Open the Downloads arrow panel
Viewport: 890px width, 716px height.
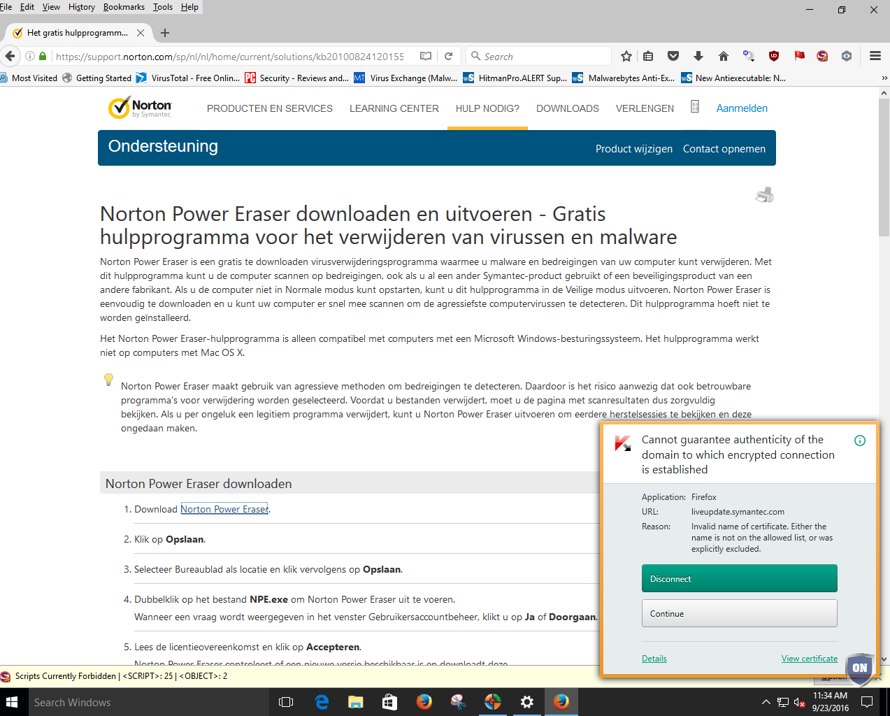click(698, 56)
